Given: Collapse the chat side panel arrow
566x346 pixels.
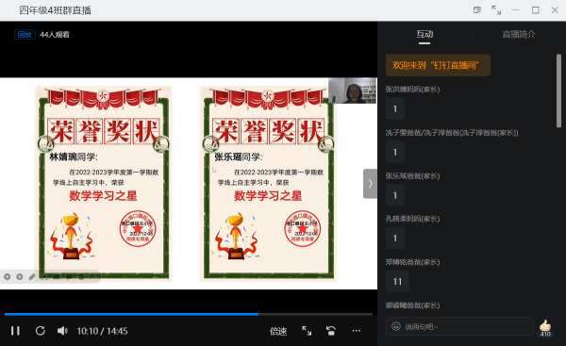Looking at the screenshot, I should pyautogui.click(x=370, y=184).
